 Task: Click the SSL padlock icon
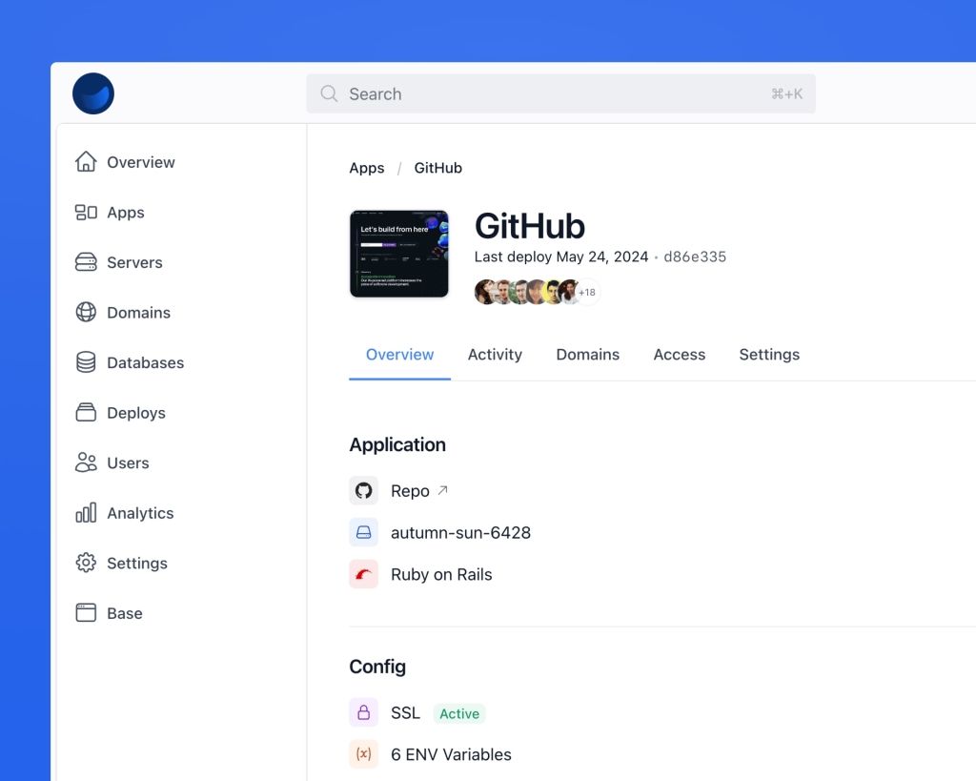363,712
